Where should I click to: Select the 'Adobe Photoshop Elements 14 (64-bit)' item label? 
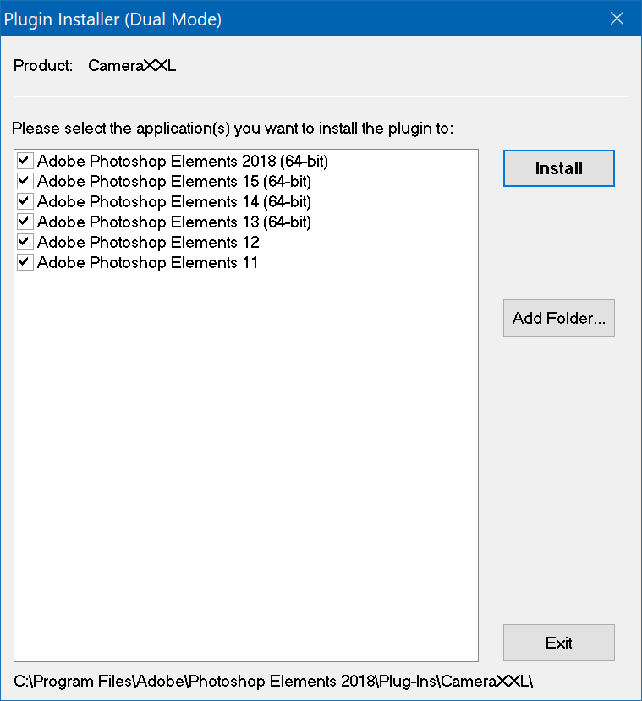pyautogui.click(x=173, y=201)
